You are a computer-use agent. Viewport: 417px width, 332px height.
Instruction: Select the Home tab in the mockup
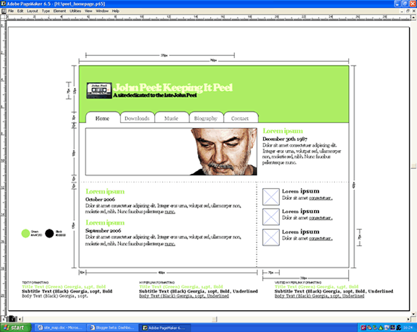[x=103, y=118]
